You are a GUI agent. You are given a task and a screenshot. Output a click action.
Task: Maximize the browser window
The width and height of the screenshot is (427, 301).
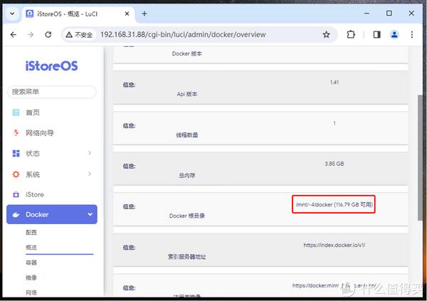pyautogui.click(x=389, y=13)
